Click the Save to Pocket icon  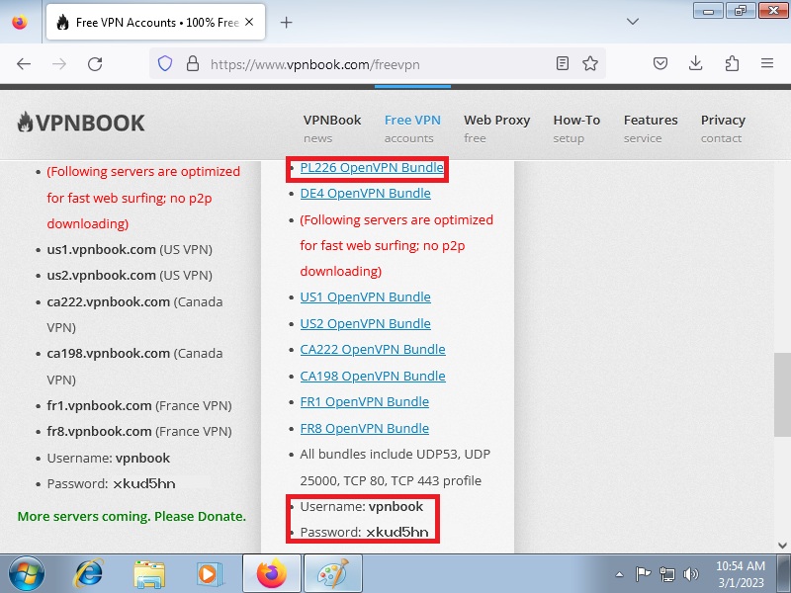tap(660, 63)
